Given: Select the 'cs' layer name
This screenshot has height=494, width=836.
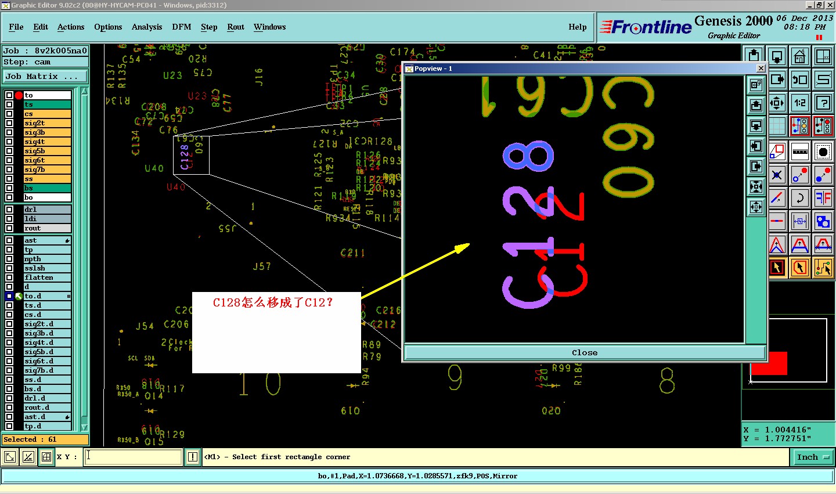Looking at the screenshot, I should point(47,114).
